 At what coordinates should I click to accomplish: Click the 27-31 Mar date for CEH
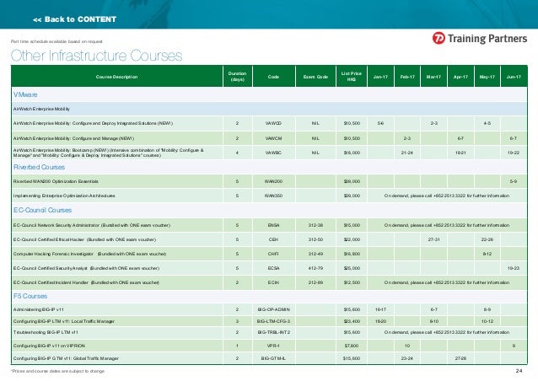click(x=433, y=239)
